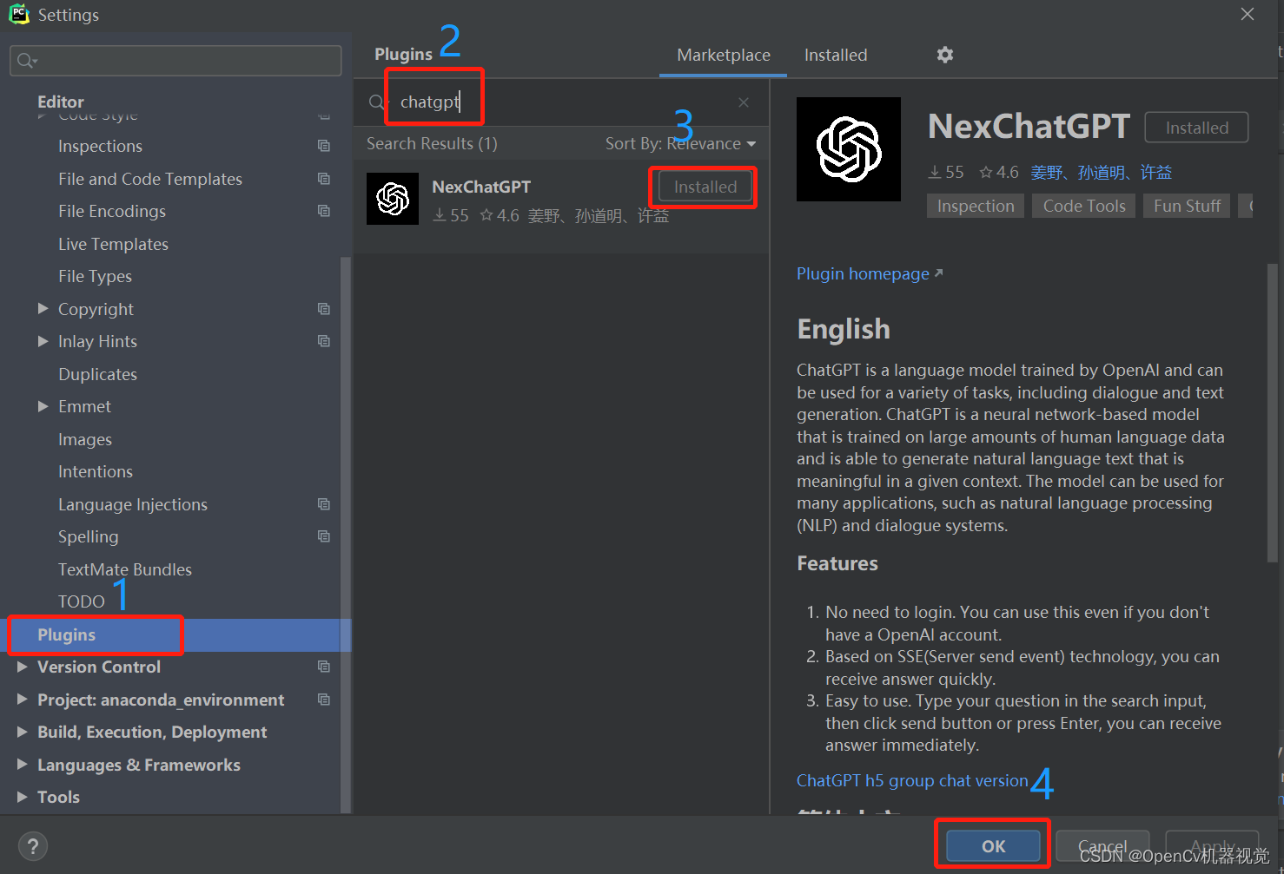Click the project-level icon beside Language Injections
Screen dimensions: 1284x874
(x=324, y=504)
